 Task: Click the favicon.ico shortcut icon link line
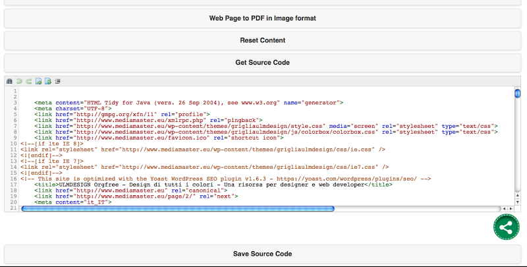[198, 137]
